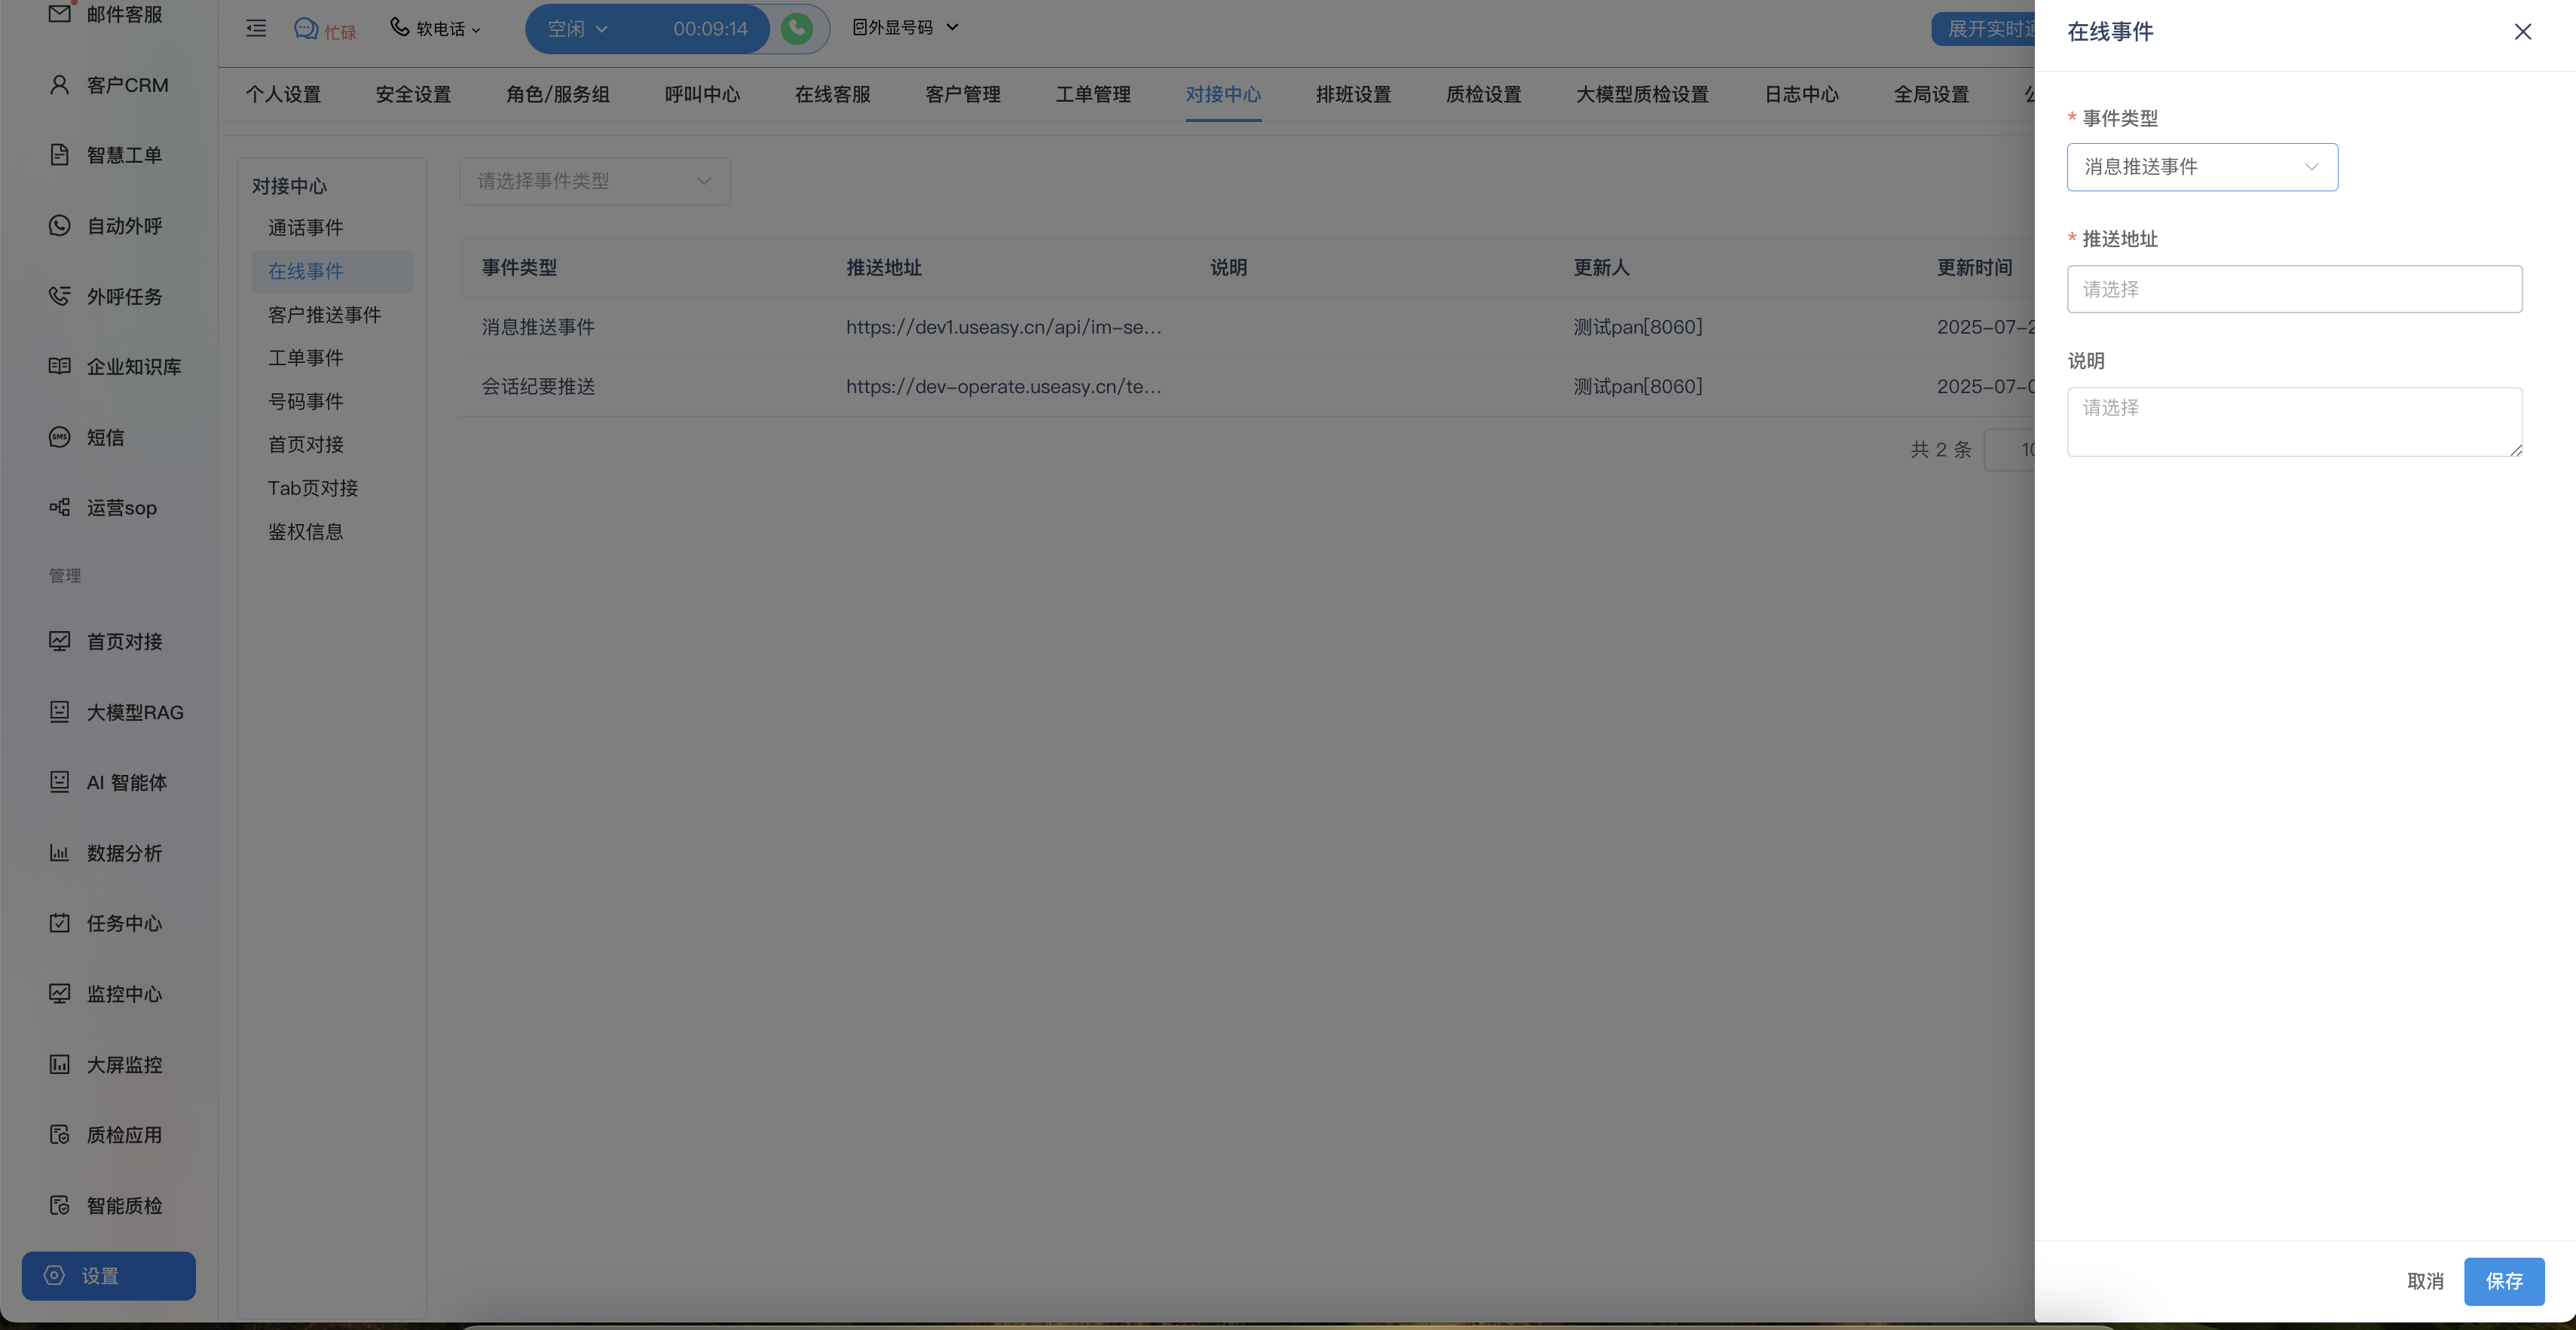This screenshot has height=1330, width=2576.
Task: Click the 保存 button
Action: pos(2504,1280)
